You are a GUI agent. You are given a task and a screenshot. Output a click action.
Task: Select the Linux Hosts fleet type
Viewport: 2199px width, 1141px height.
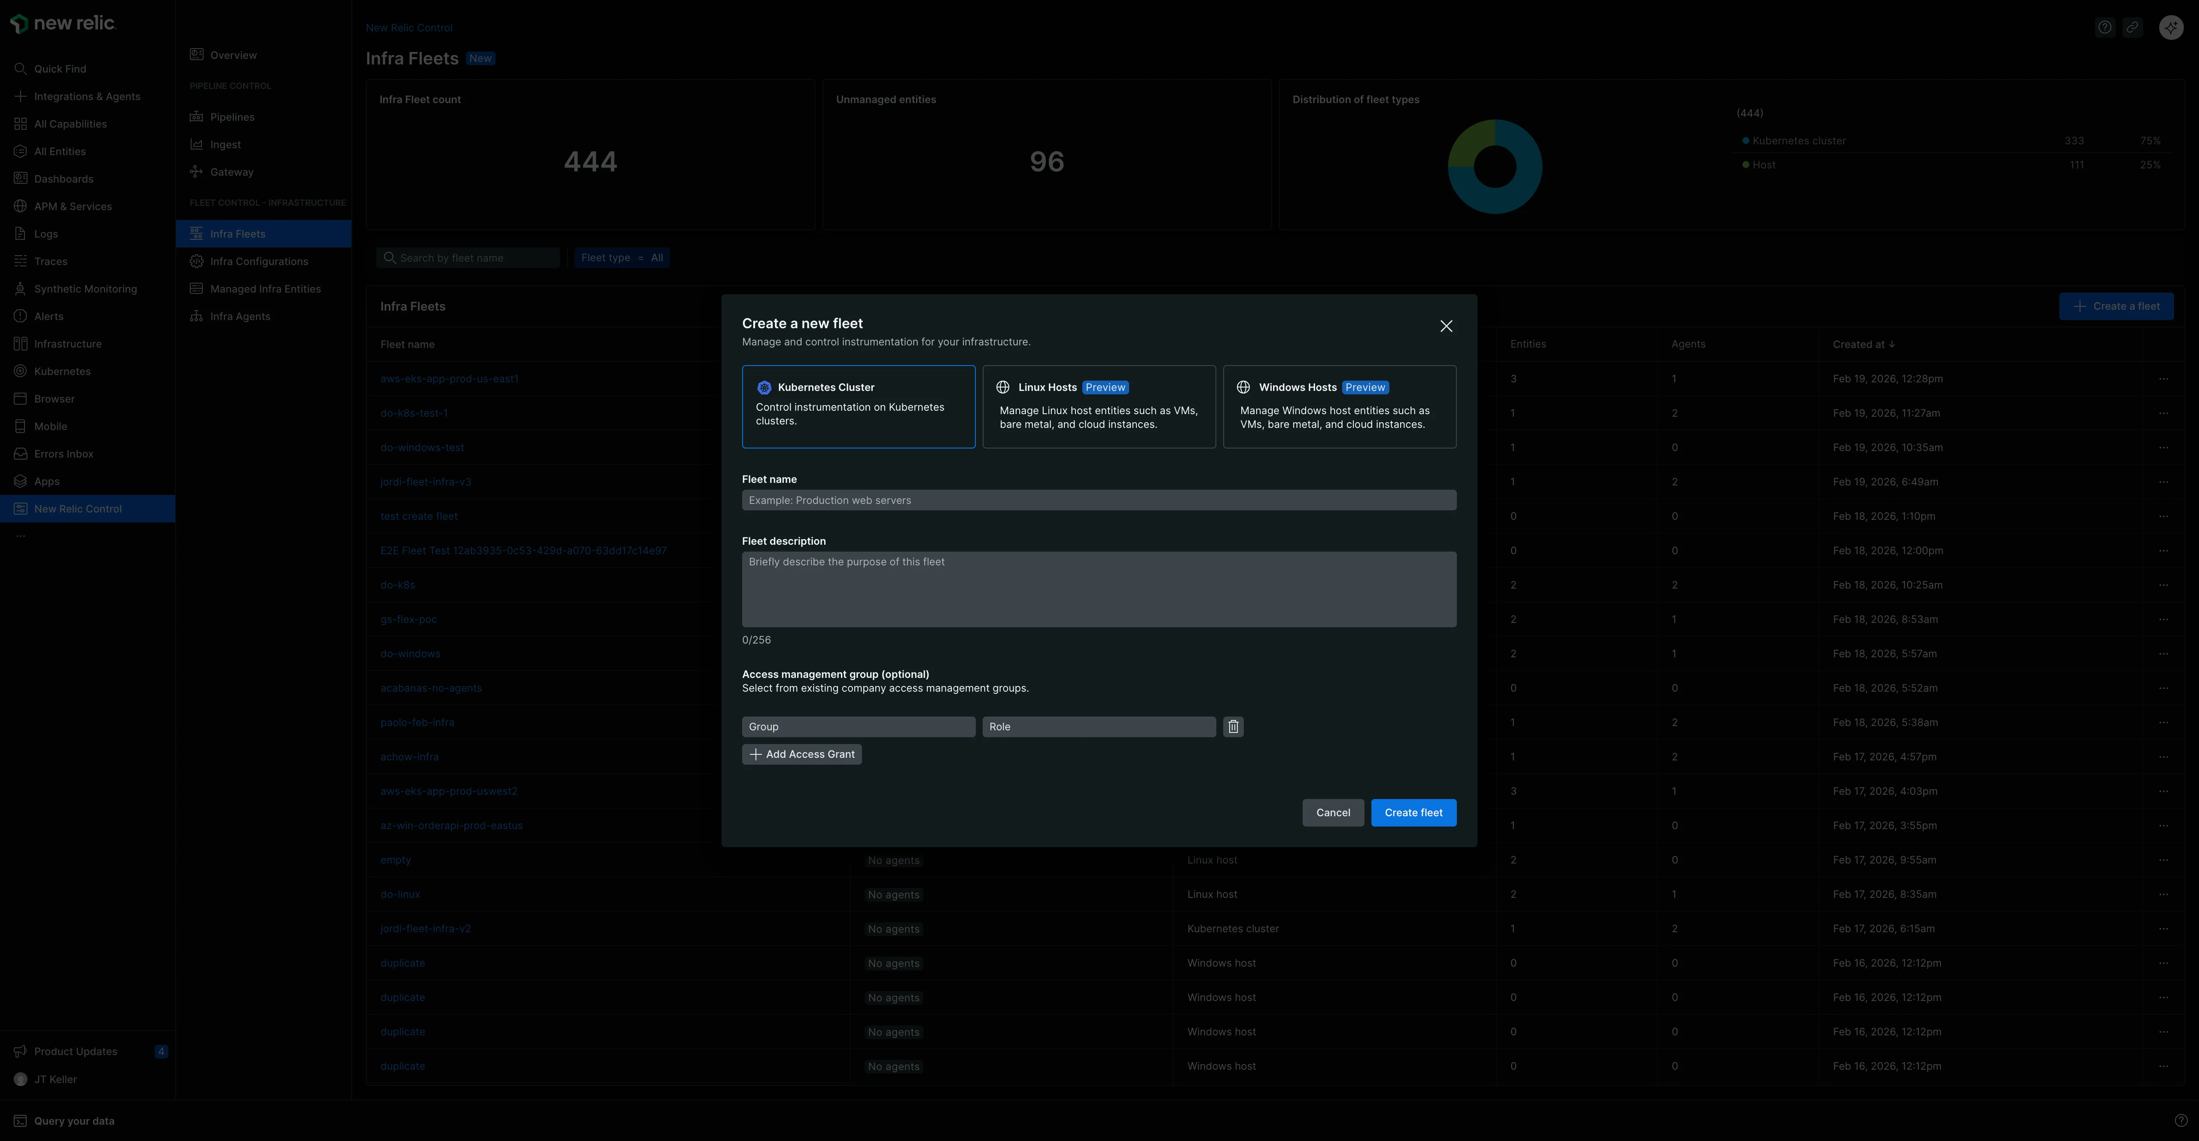tap(1099, 406)
